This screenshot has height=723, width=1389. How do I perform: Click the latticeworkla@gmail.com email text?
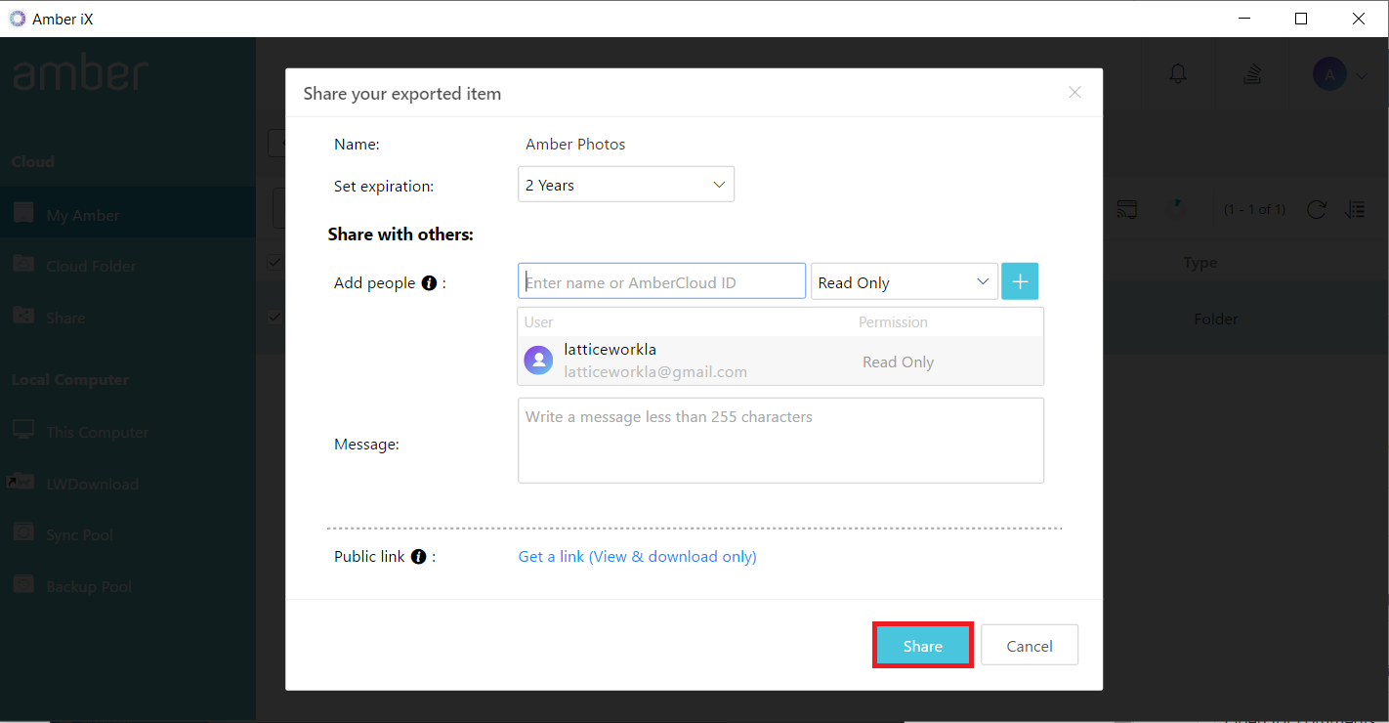[x=655, y=371]
